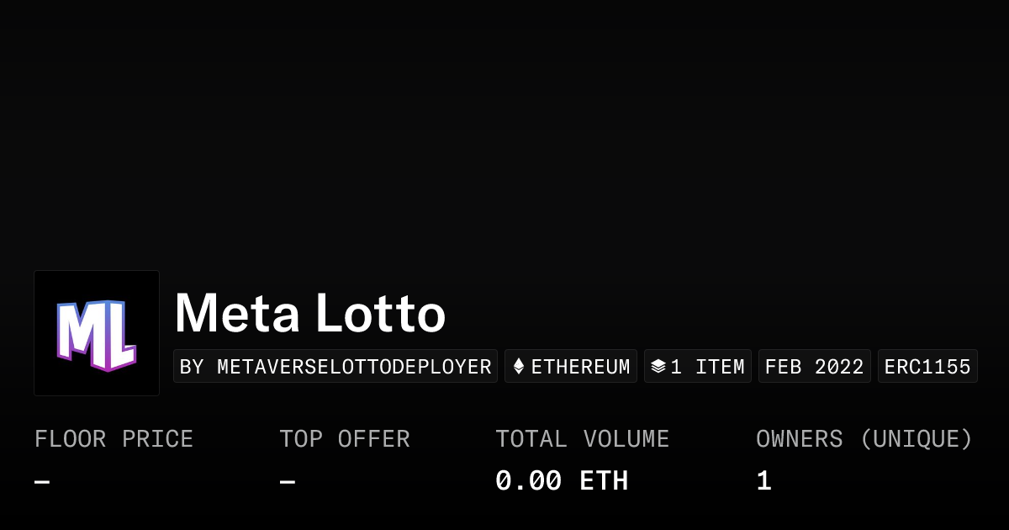Viewport: 1009px width, 530px height.
Task: Click the word OWNERS in stats row
Action: (x=799, y=439)
